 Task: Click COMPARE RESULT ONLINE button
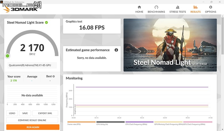(32, 120)
